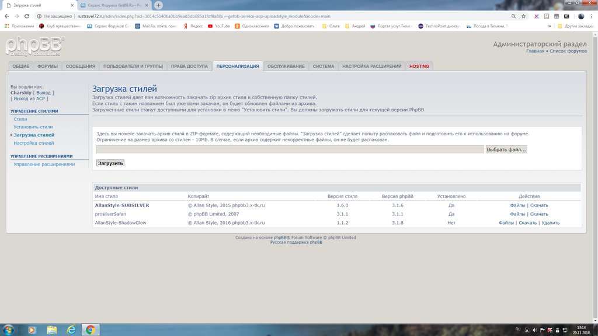Switch to the ФОРУМЫ tab
Image resolution: width=598 pixels, height=336 pixels.
(47, 66)
